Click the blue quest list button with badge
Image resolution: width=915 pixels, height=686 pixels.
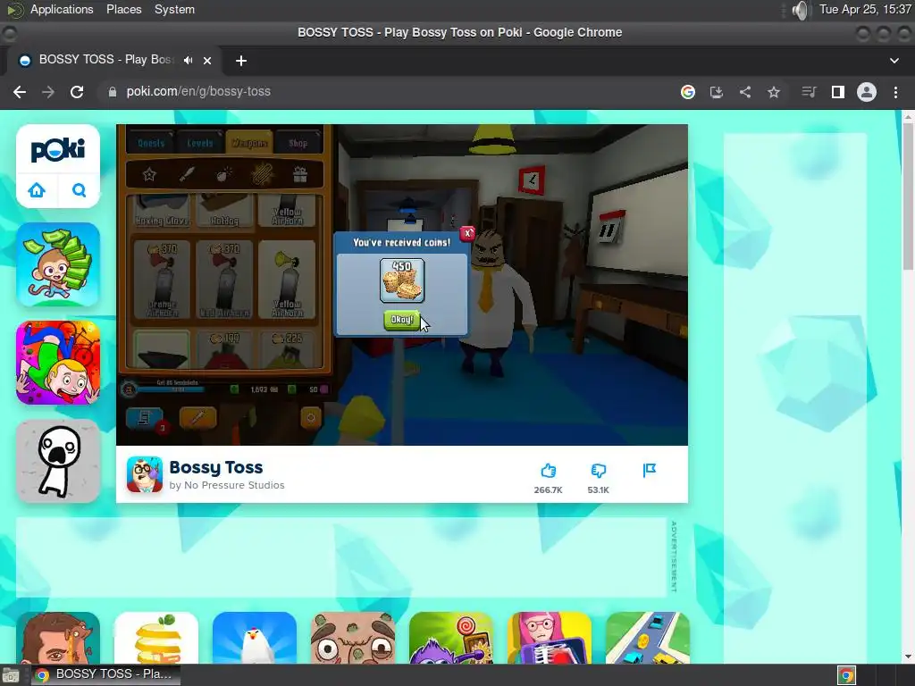(144, 418)
